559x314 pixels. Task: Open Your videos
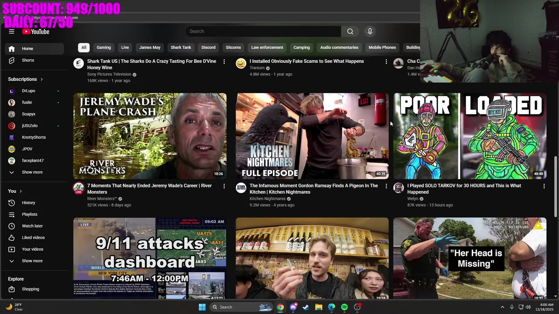[x=35, y=249]
